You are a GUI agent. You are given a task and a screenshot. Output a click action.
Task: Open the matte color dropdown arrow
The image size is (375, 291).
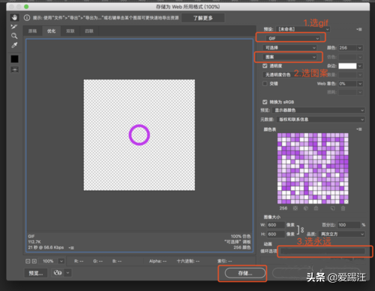click(x=360, y=66)
